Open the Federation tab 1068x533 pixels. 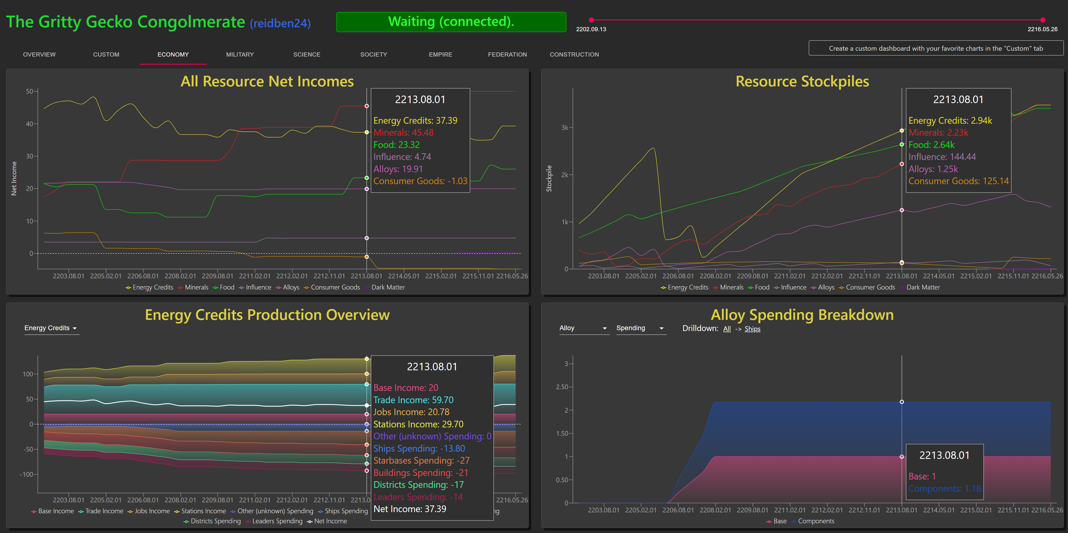[x=507, y=54]
